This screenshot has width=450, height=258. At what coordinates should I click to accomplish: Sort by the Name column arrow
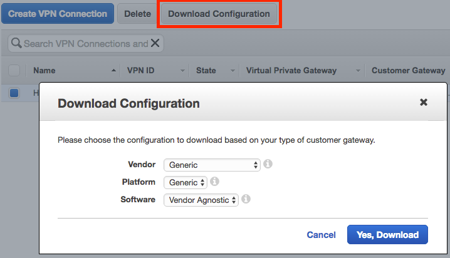tap(113, 71)
